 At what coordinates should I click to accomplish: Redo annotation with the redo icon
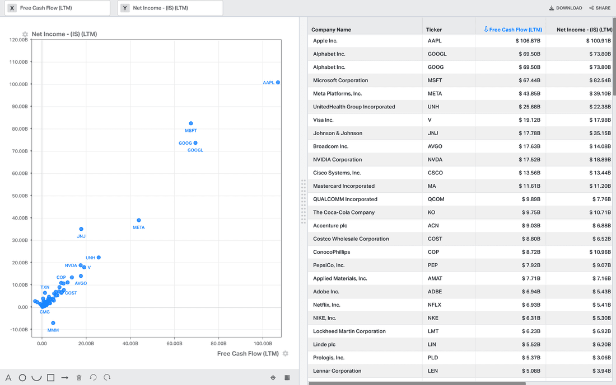click(x=108, y=377)
